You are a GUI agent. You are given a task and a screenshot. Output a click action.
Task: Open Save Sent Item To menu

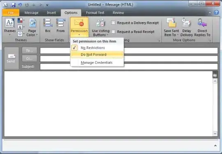(x=171, y=27)
